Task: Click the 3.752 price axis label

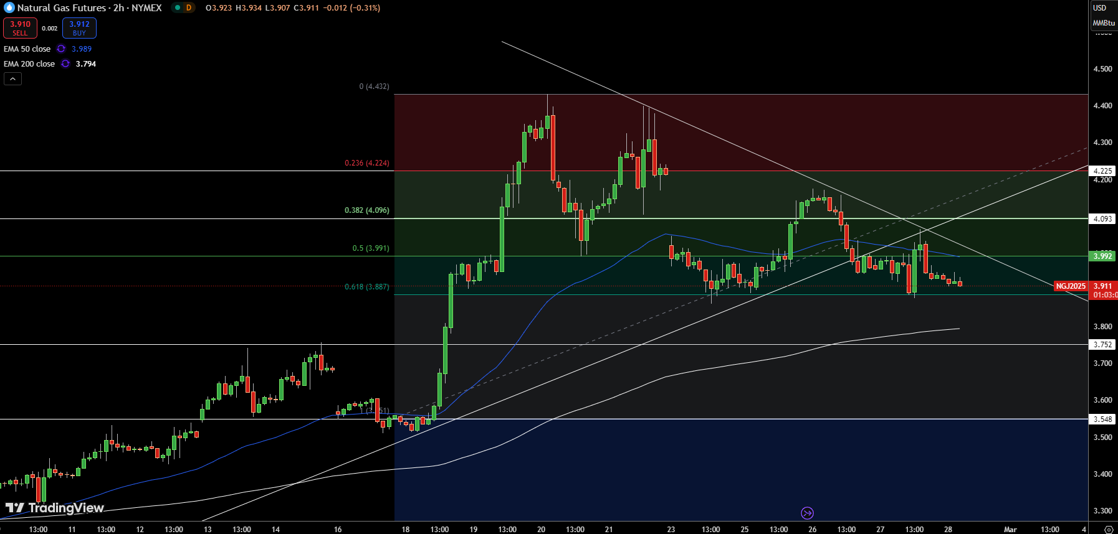Action: click(1102, 344)
